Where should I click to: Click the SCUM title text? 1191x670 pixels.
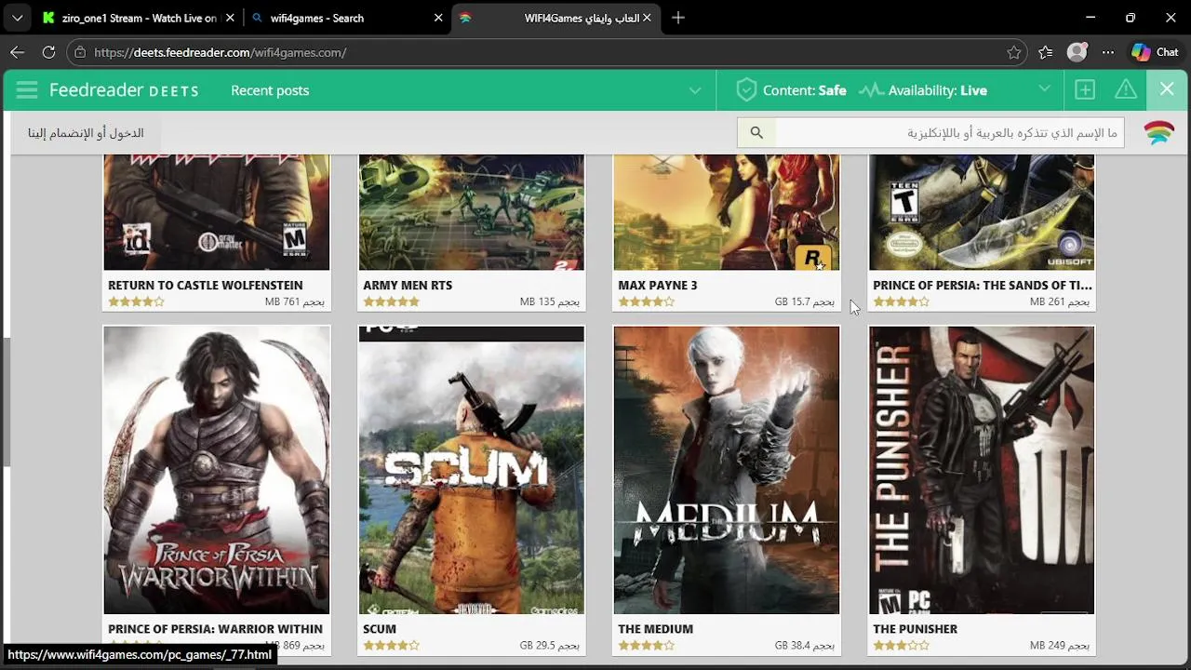[x=380, y=629]
